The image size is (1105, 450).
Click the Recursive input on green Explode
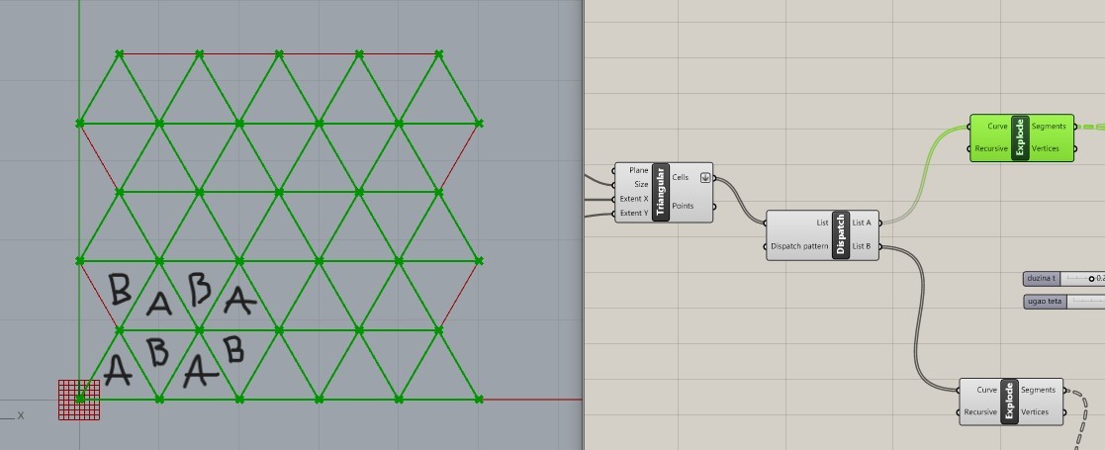(x=991, y=148)
